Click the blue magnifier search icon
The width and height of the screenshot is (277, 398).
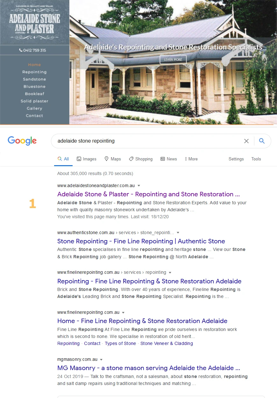point(262,141)
